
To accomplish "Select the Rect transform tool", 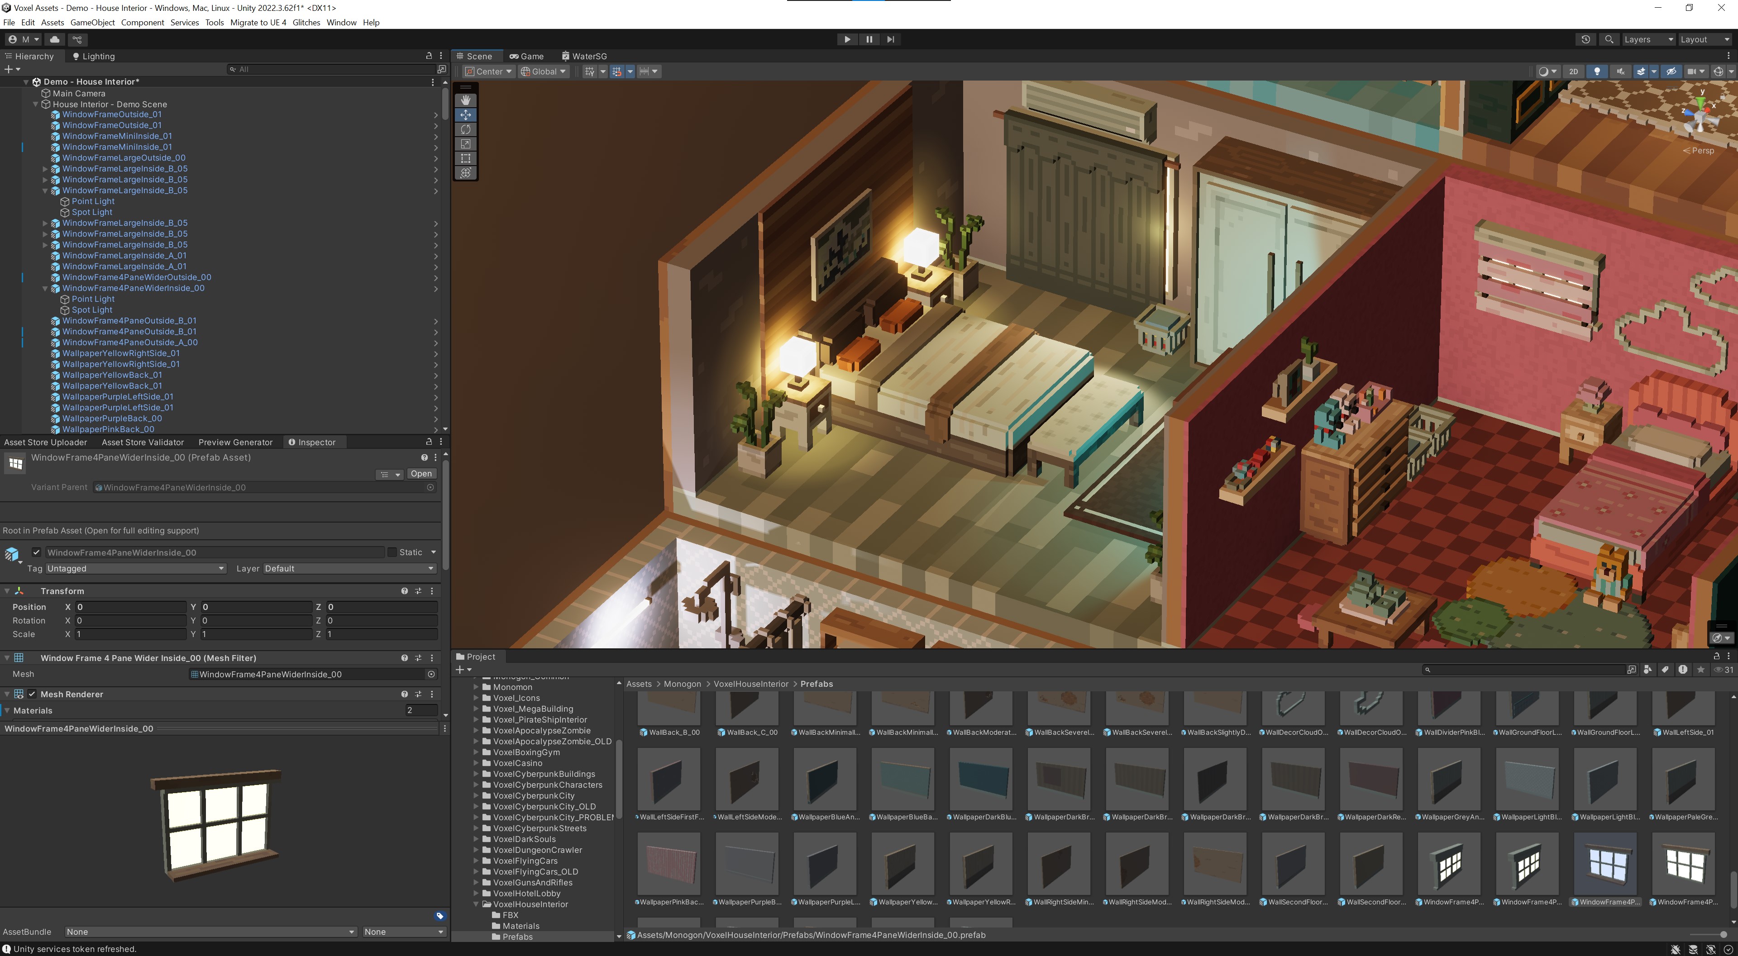I will [466, 158].
